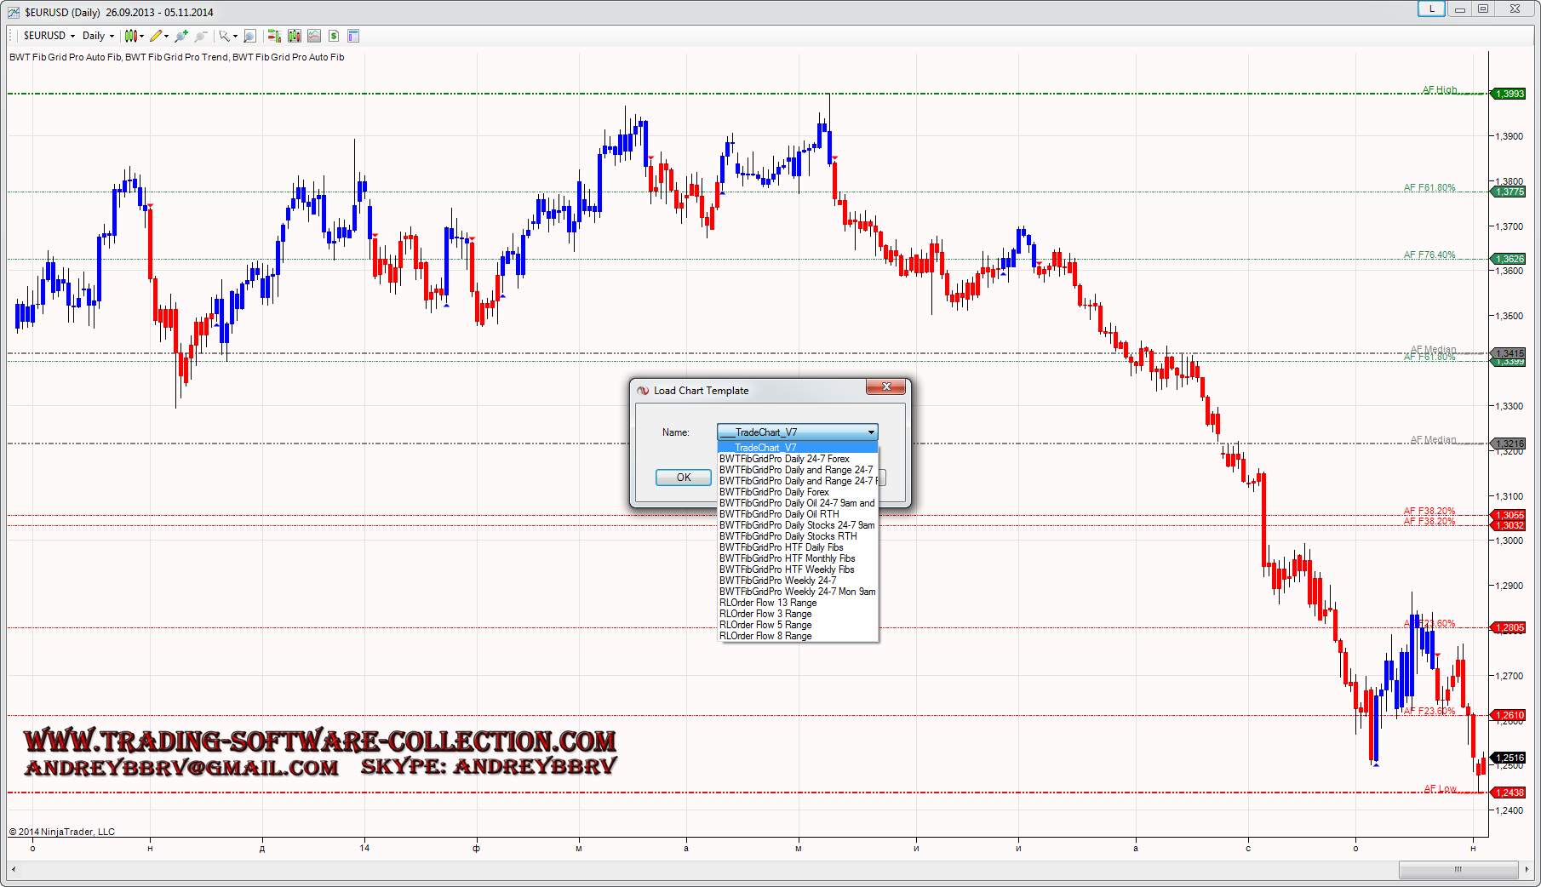Viewport: 1541px width, 887px height.
Task: Open Chart Trader from the toolbar
Action: pyautogui.click(x=274, y=36)
